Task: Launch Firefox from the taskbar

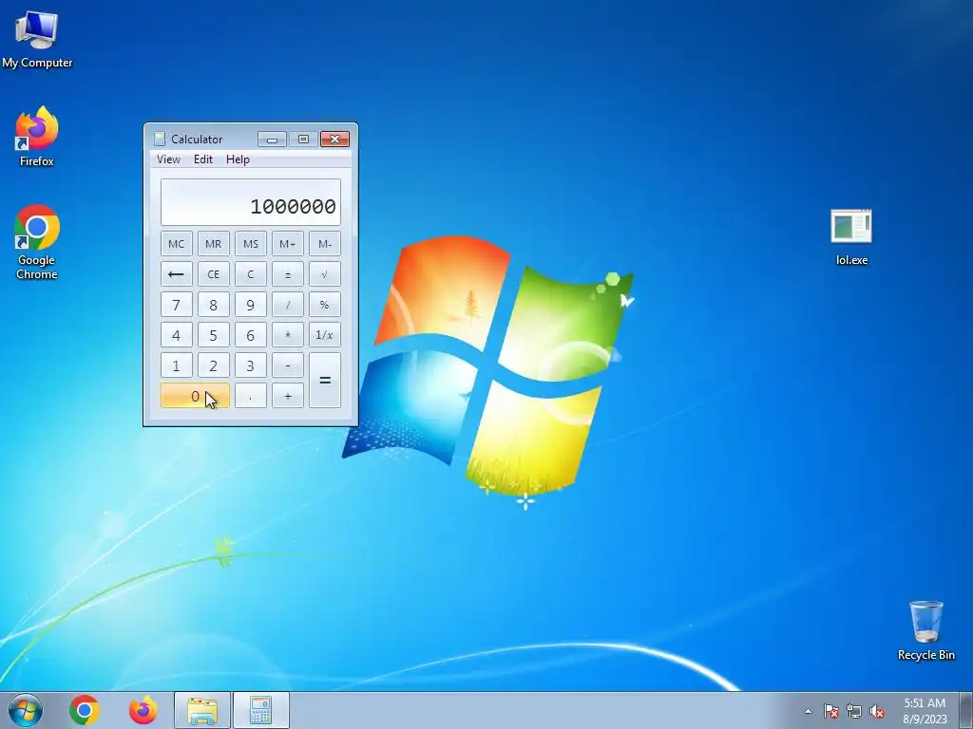Action: (x=143, y=710)
